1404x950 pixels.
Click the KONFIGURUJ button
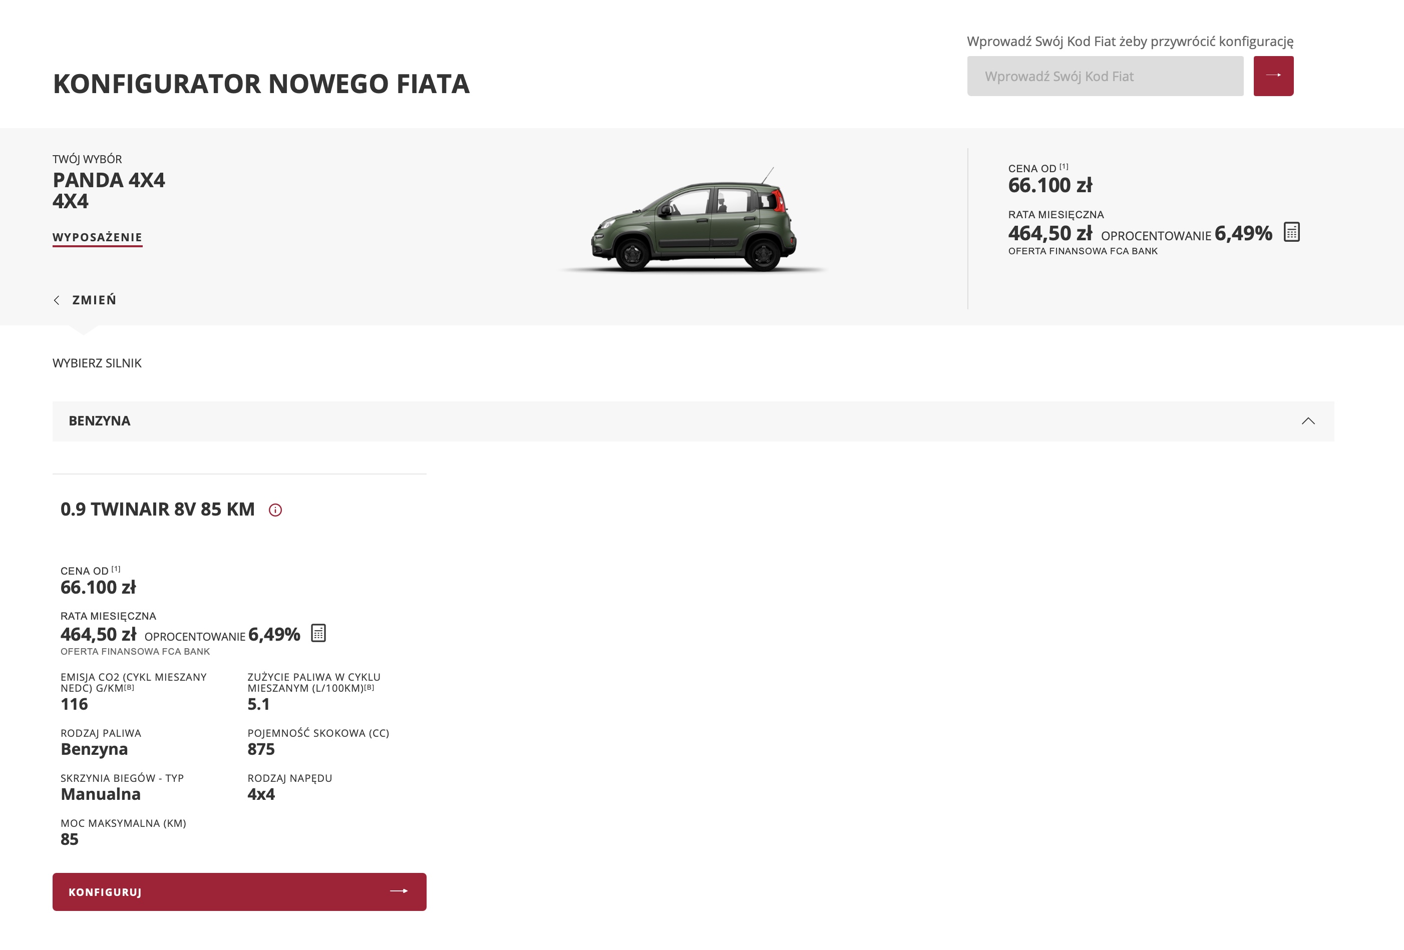coord(239,891)
